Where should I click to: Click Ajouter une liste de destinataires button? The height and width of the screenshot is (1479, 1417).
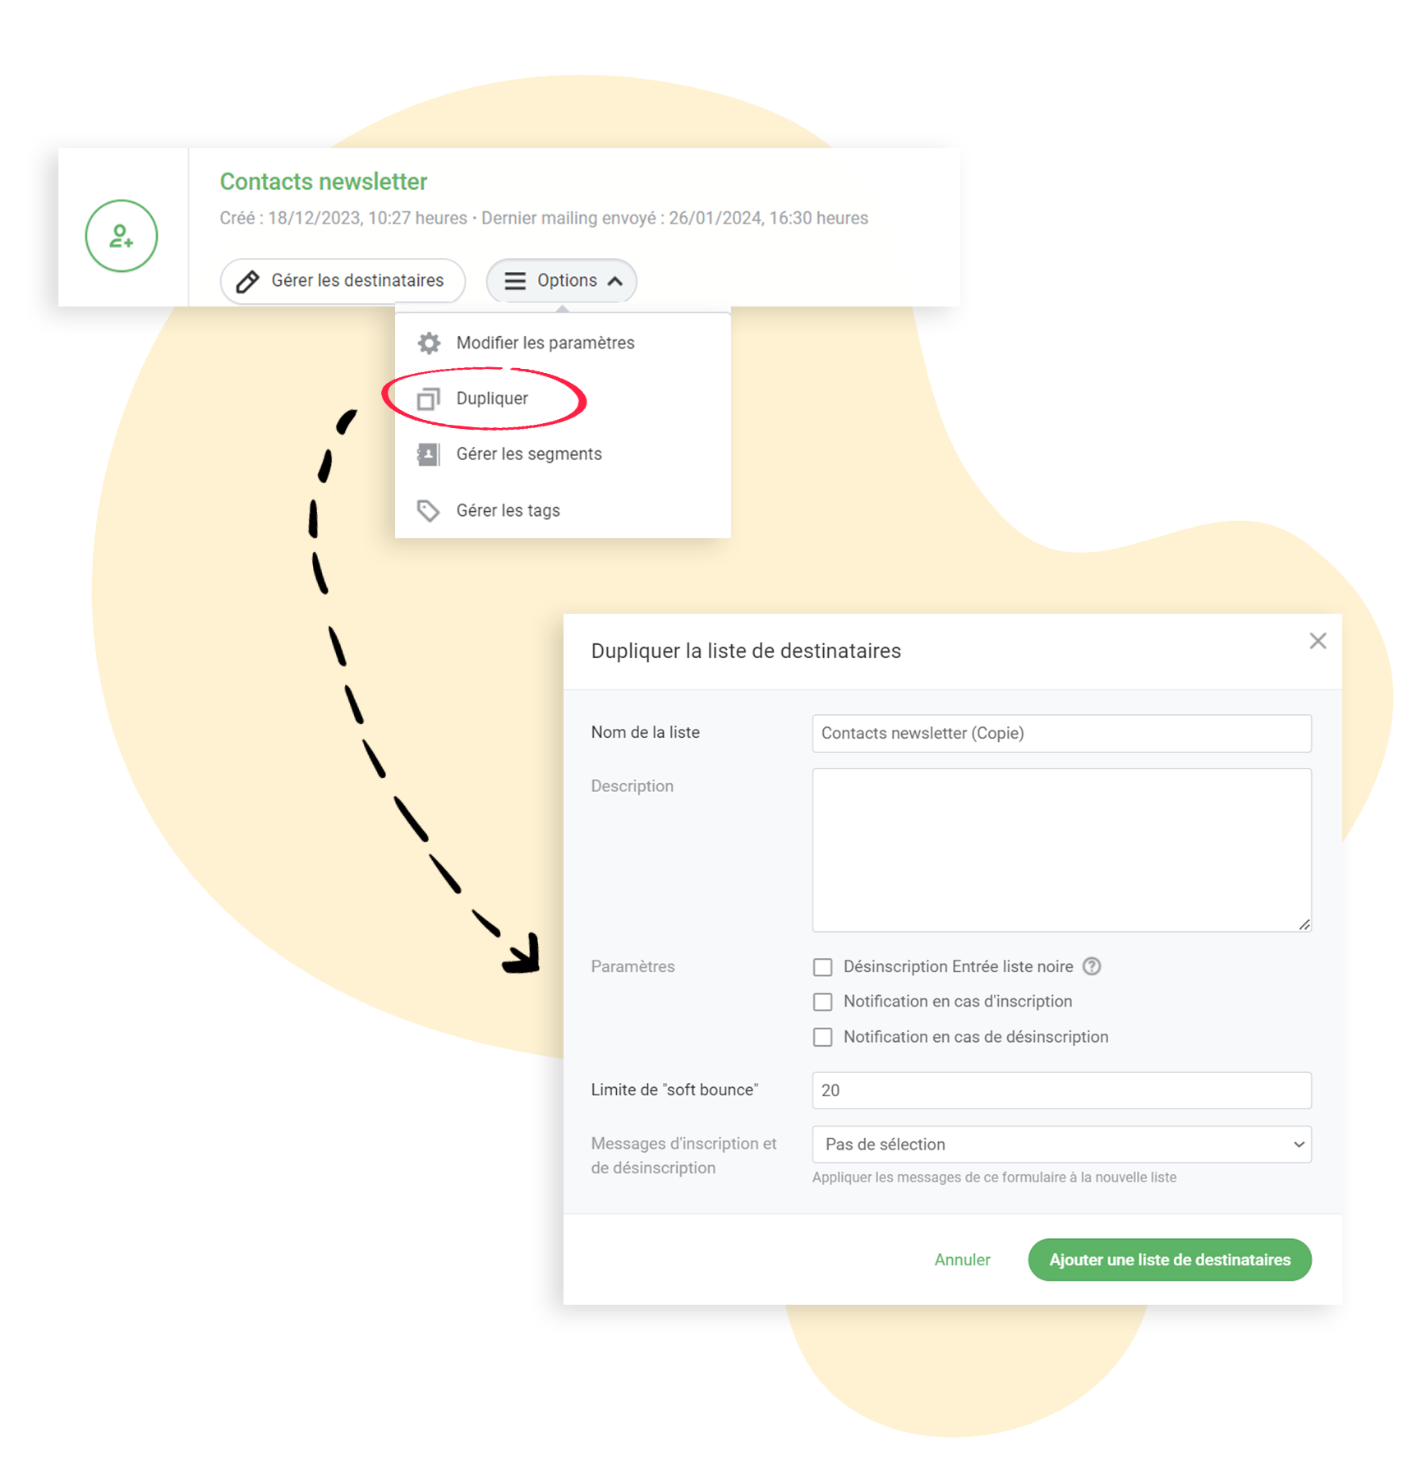(x=1170, y=1260)
